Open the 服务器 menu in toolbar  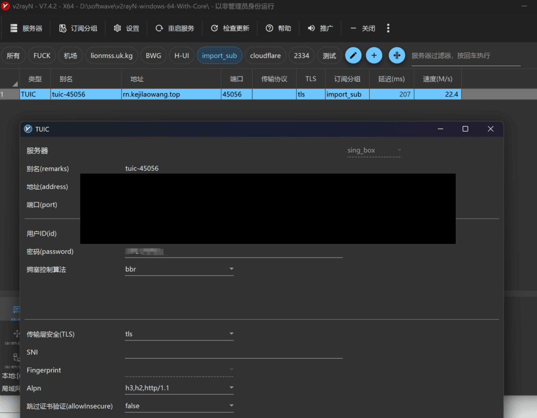click(x=26, y=28)
